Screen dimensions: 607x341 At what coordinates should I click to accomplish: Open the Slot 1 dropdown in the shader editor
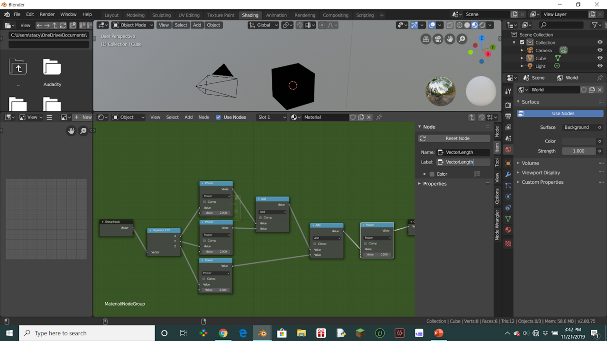[x=271, y=117]
